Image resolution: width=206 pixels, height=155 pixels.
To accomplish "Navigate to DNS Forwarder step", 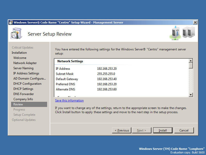I will click(x=24, y=94).
